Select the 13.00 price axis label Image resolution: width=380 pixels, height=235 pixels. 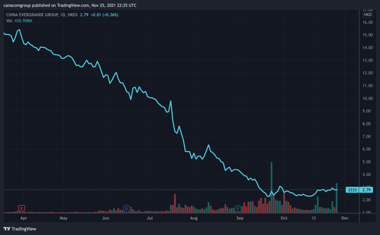(x=368, y=60)
